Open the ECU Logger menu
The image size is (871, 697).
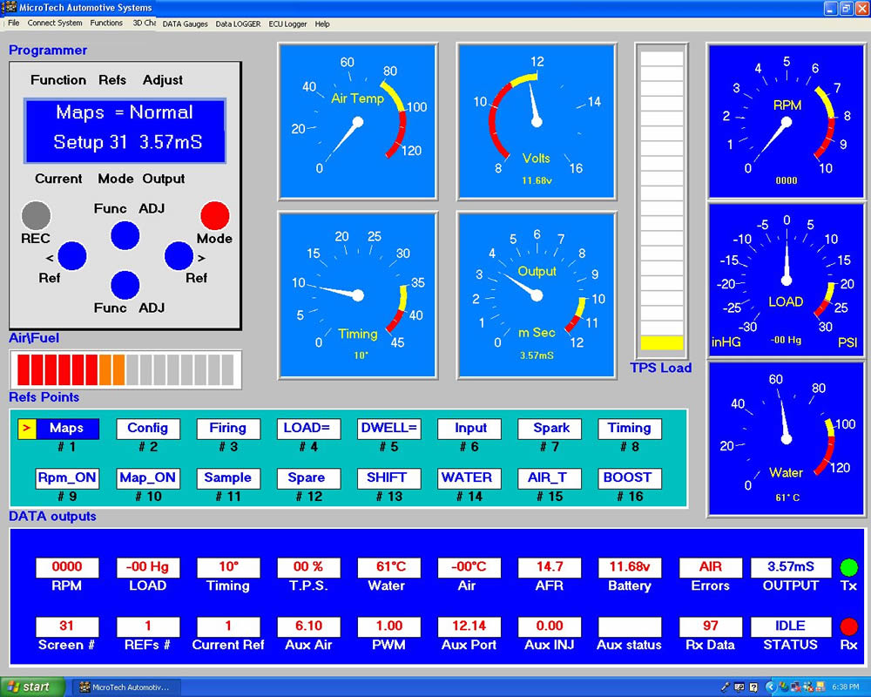(x=287, y=24)
